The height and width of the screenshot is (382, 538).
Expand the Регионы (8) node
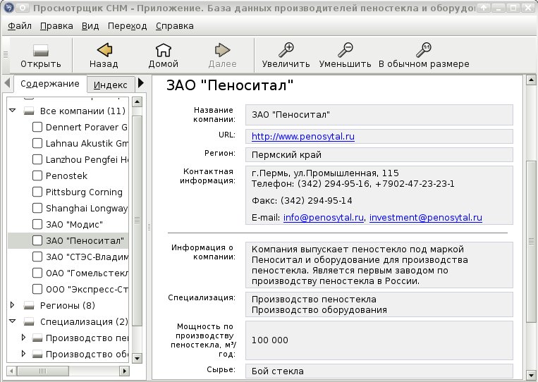[13, 305]
